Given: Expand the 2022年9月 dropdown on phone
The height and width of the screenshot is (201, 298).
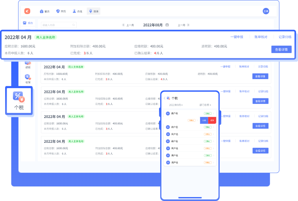Looking at the screenshot, I should [176, 105].
